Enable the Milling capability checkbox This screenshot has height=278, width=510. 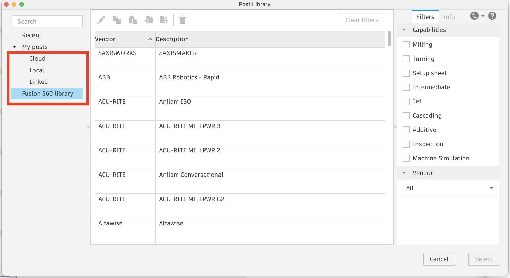click(406, 45)
